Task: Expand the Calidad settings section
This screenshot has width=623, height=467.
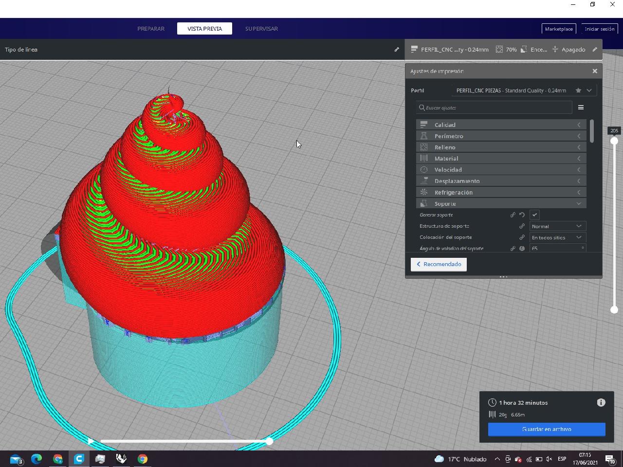Action: pyautogui.click(x=501, y=125)
